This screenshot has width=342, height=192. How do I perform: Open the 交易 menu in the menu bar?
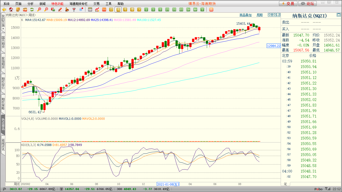point(96,4)
